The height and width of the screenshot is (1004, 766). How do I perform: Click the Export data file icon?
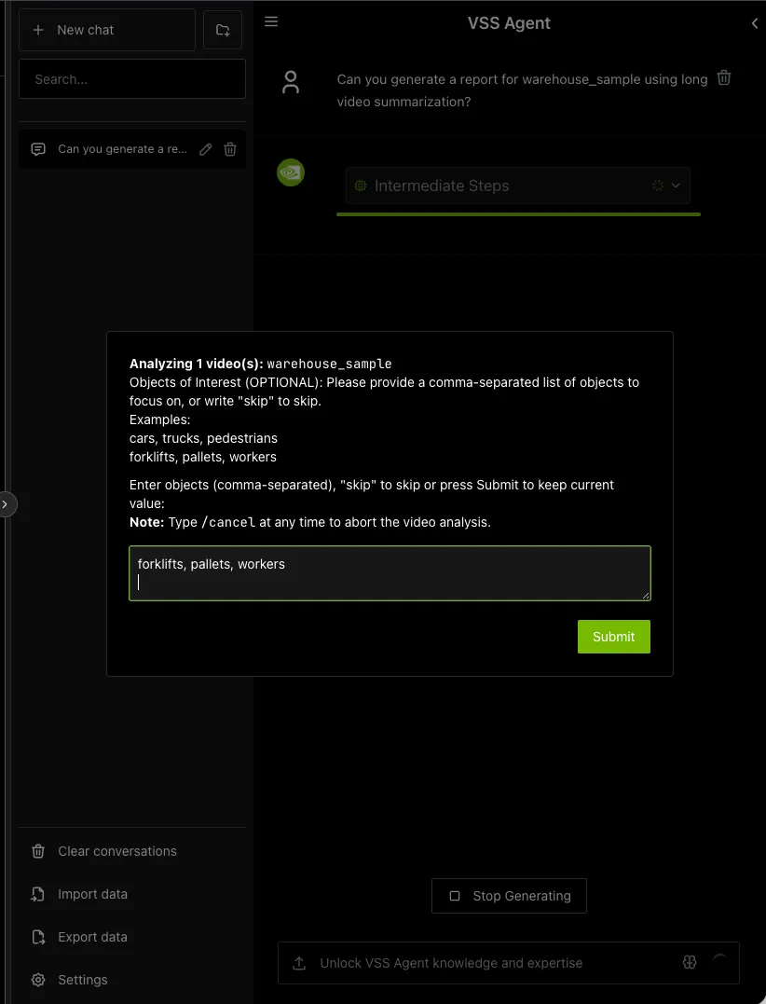coord(38,937)
